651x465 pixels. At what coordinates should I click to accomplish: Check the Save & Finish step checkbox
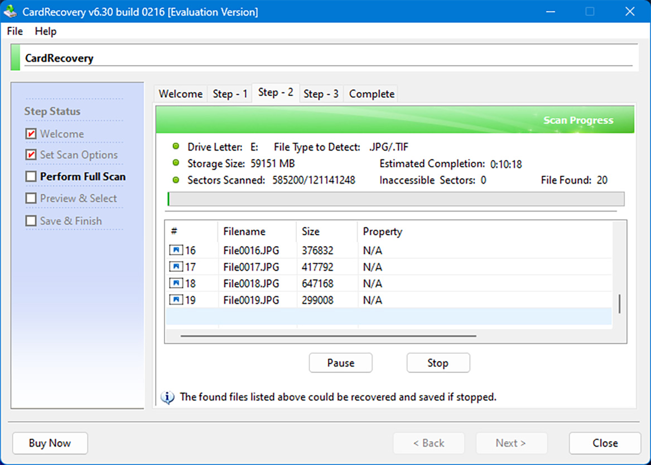click(31, 221)
